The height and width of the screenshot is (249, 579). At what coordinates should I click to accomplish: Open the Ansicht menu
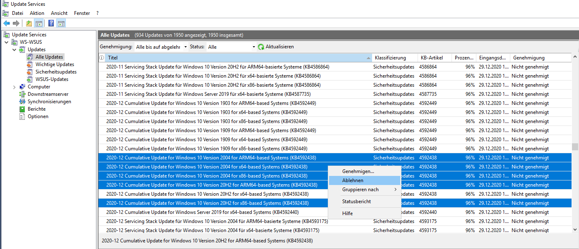click(x=59, y=13)
